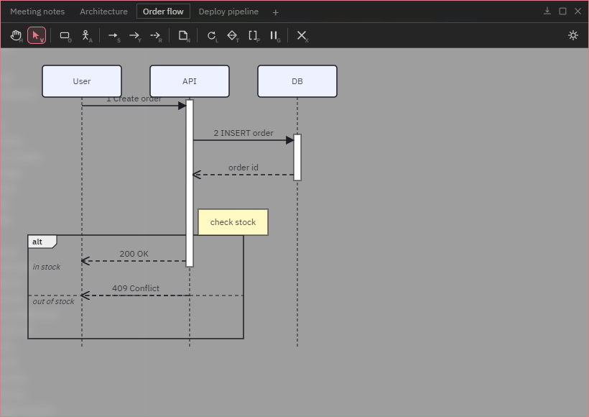
Task: Pick the brackets fragment tool
Action: pos(254,35)
